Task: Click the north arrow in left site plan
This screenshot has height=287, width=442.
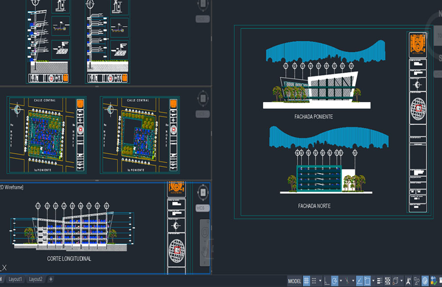Action: (17, 109)
